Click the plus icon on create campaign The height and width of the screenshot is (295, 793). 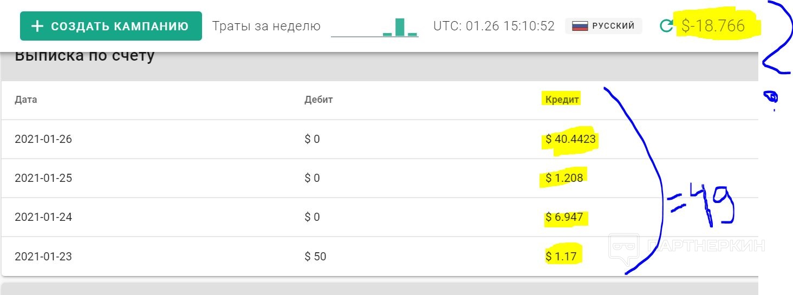(37, 26)
